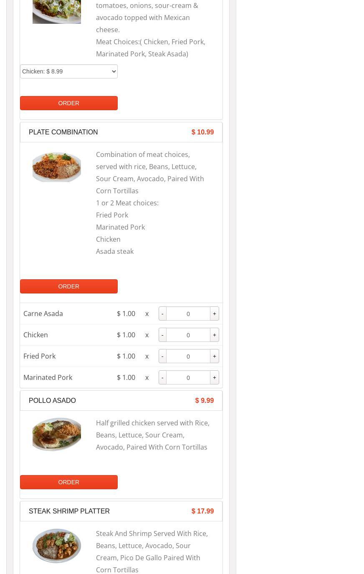The height and width of the screenshot is (574, 364).
Task: Click ORDER button below meat choice dropdown
Action: (x=69, y=103)
